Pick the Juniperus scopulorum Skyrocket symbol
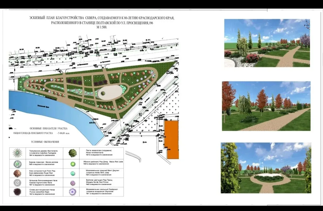 73,192
